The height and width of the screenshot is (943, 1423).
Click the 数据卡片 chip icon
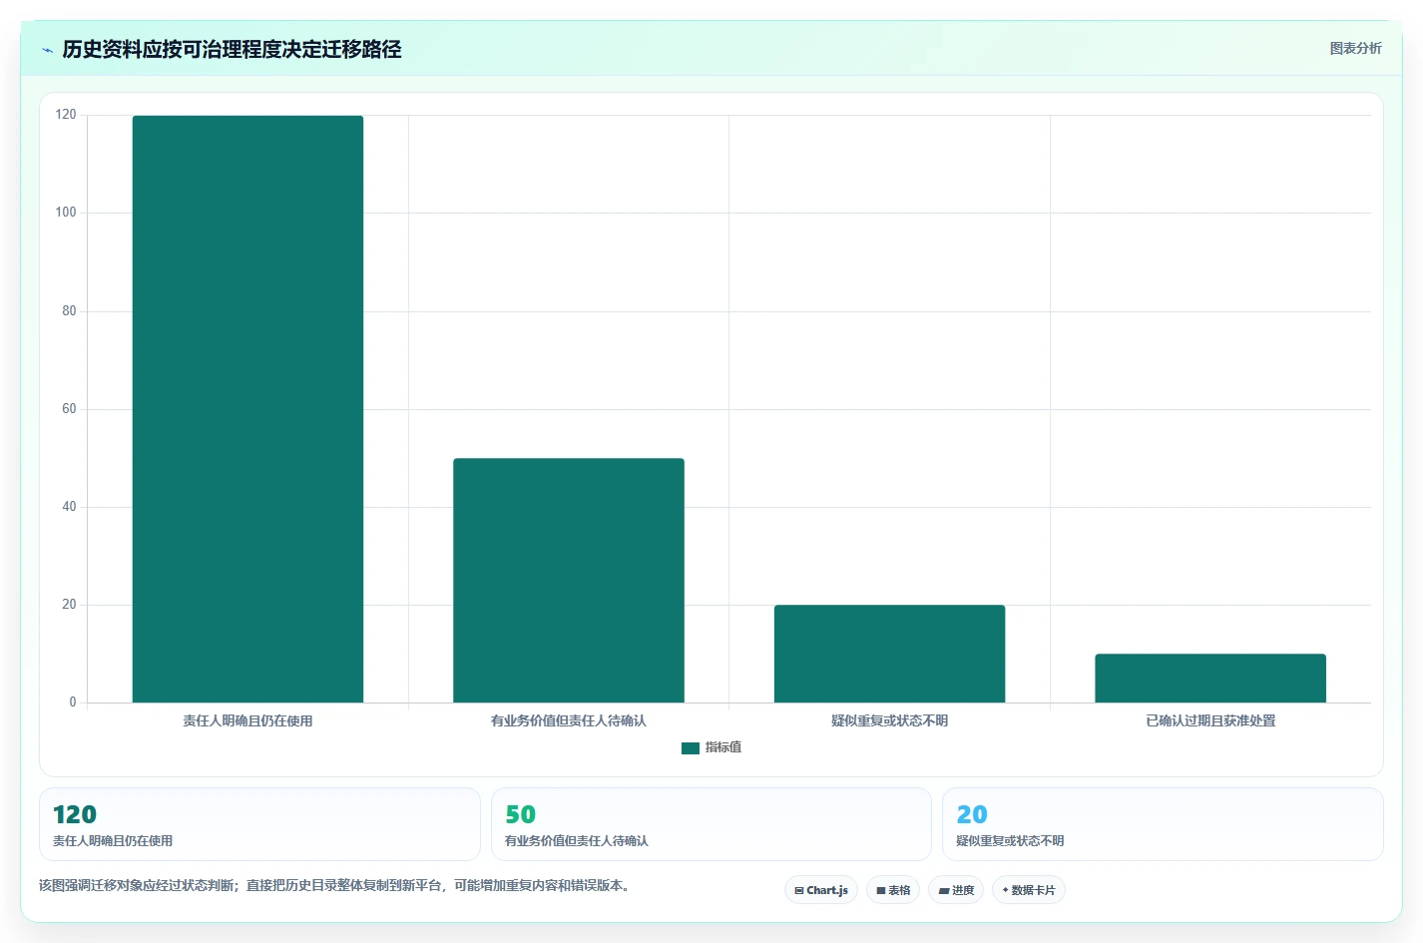pos(1006,890)
